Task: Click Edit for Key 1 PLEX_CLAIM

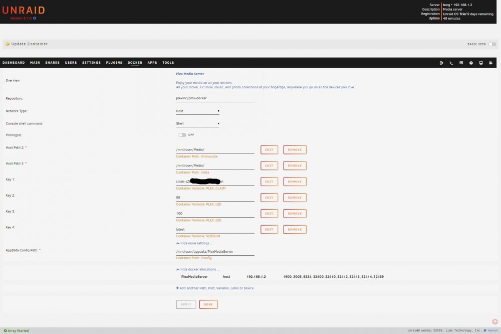Action: pyautogui.click(x=269, y=182)
